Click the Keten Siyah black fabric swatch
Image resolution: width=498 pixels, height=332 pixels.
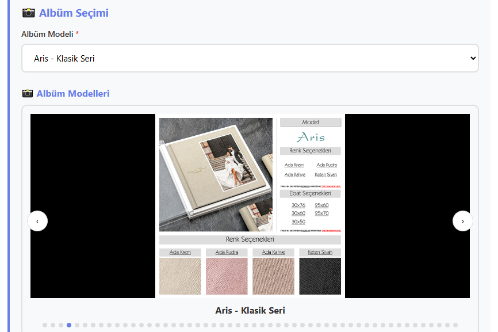coord(320,276)
